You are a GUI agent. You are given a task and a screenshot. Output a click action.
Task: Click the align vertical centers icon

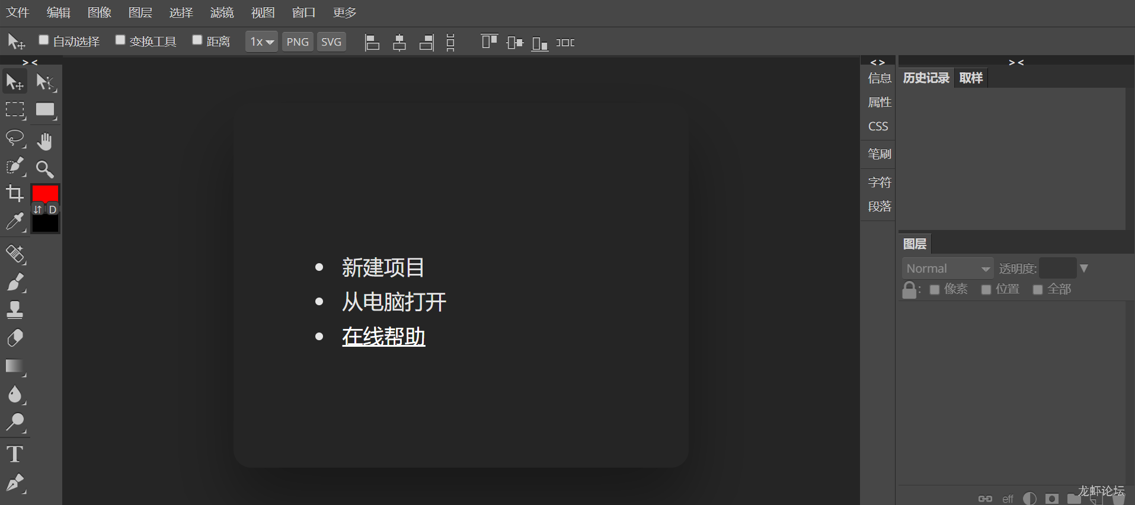pos(515,42)
